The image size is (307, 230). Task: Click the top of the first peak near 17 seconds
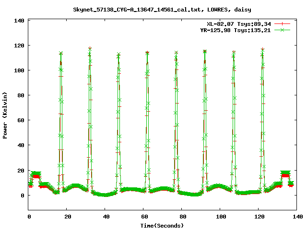pos(61,54)
